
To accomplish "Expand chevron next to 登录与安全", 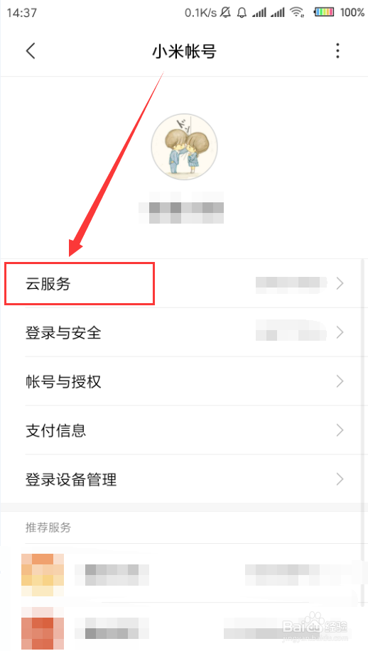I will pyautogui.click(x=340, y=332).
